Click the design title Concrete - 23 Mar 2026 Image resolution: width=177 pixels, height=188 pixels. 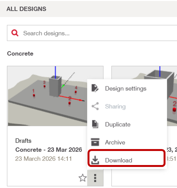click(x=49, y=150)
